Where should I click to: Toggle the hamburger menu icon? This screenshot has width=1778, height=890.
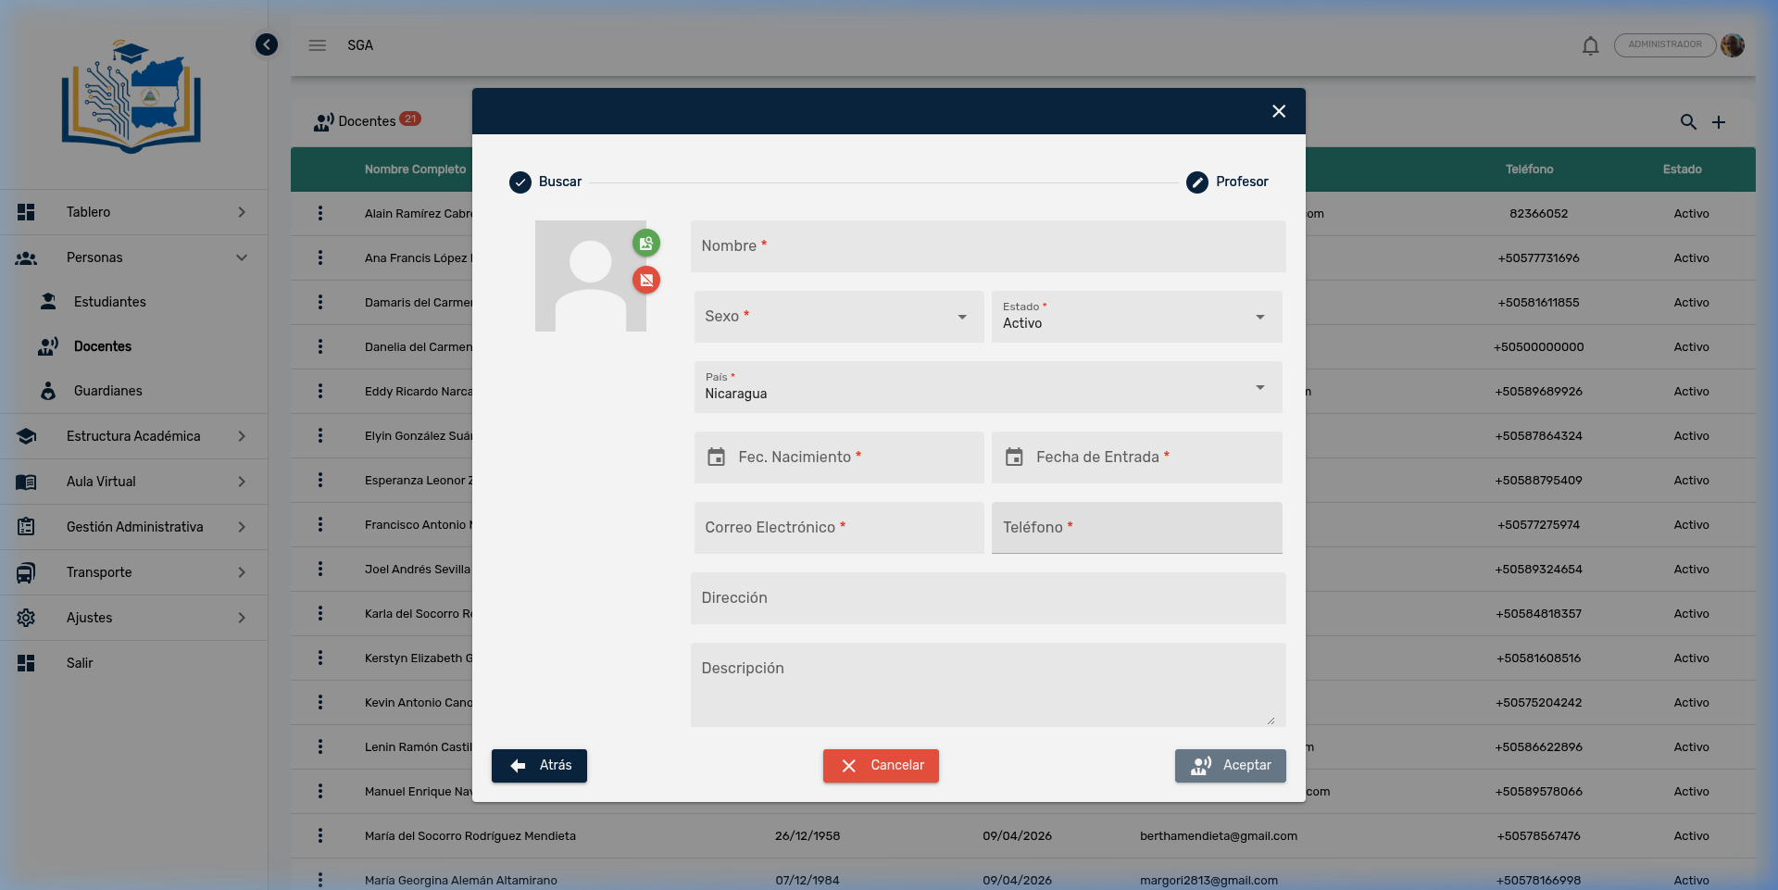318,45
